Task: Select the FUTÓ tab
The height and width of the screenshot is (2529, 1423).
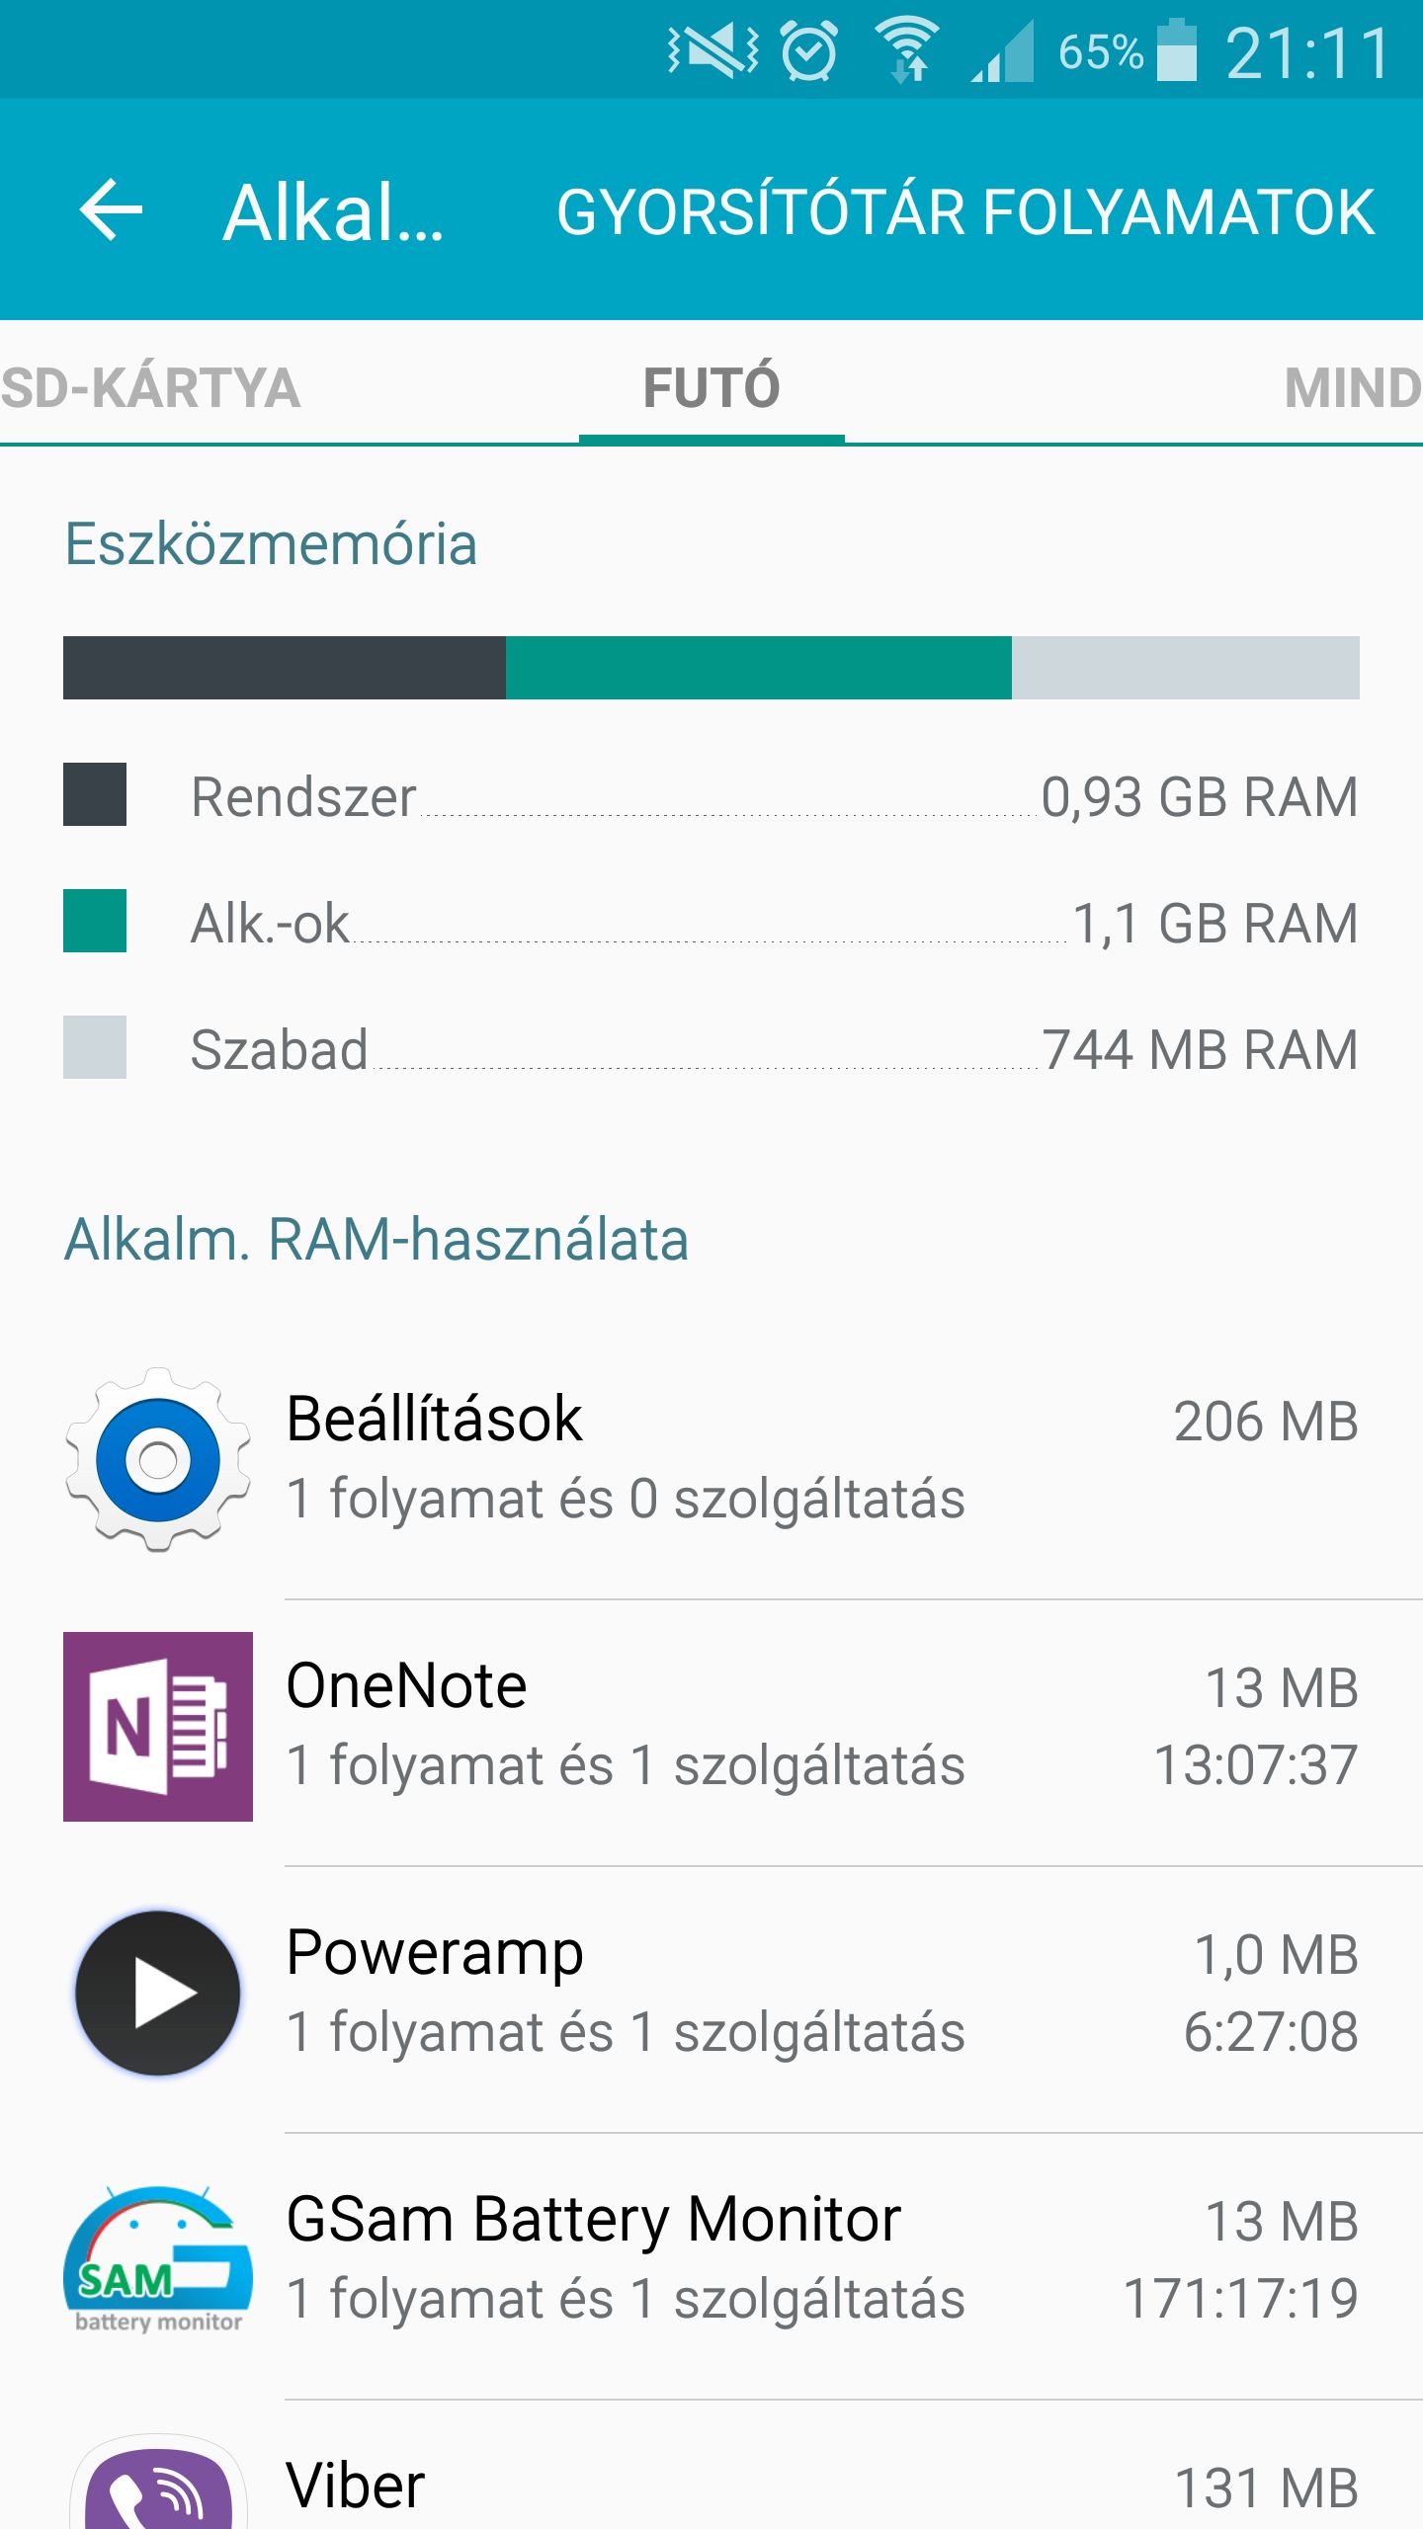Action: click(x=711, y=387)
